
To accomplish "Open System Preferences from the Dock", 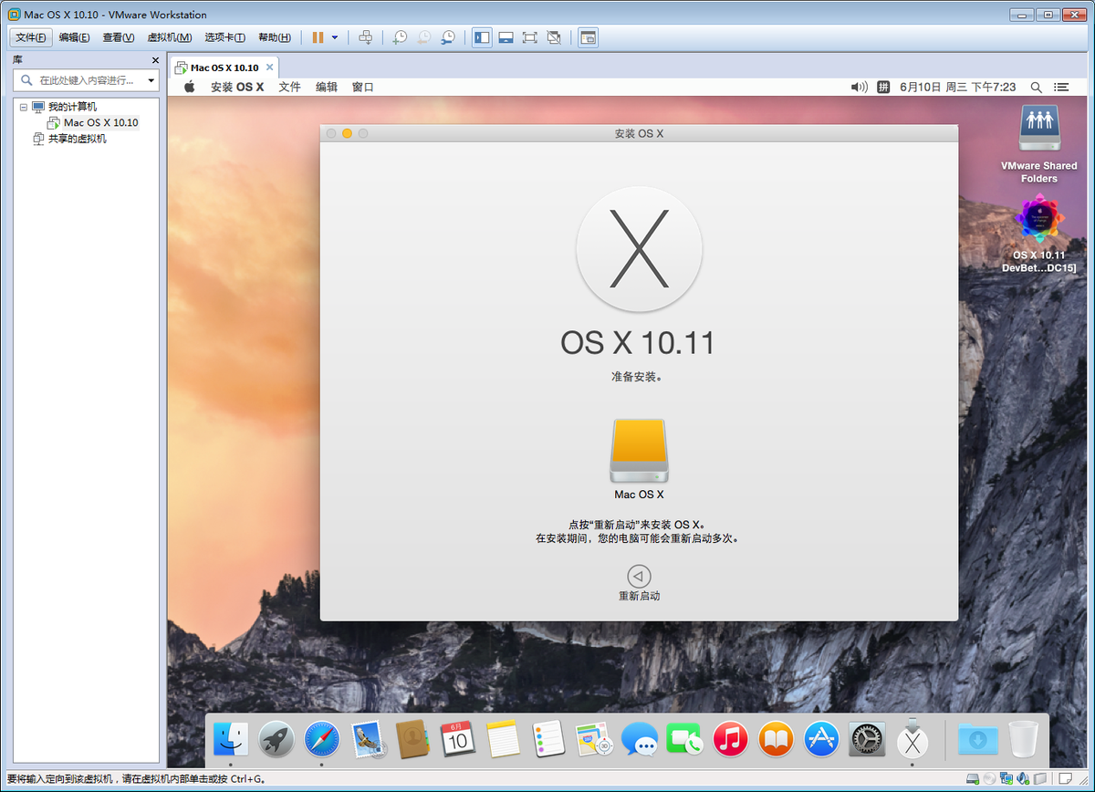I will pyautogui.click(x=867, y=738).
